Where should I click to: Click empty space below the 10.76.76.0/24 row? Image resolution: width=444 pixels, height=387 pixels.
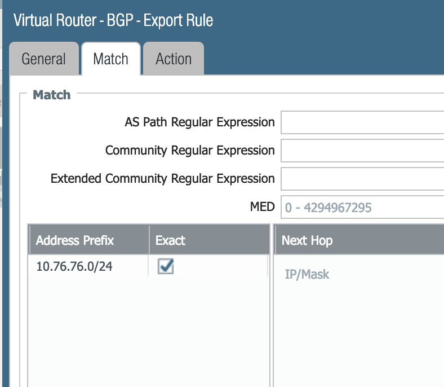[146, 333]
